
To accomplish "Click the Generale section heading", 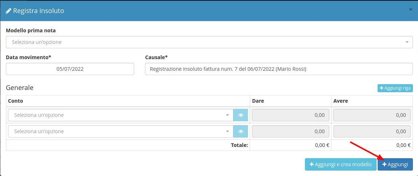I will click(x=20, y=88).
